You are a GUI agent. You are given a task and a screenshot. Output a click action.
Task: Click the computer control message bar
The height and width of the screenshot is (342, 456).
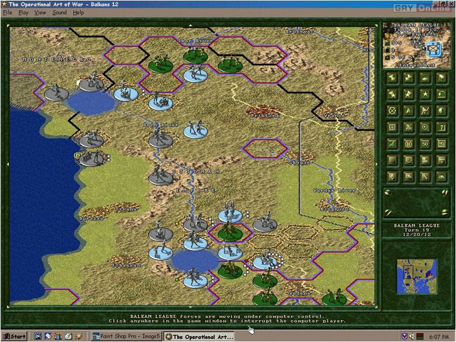[227, 319]
